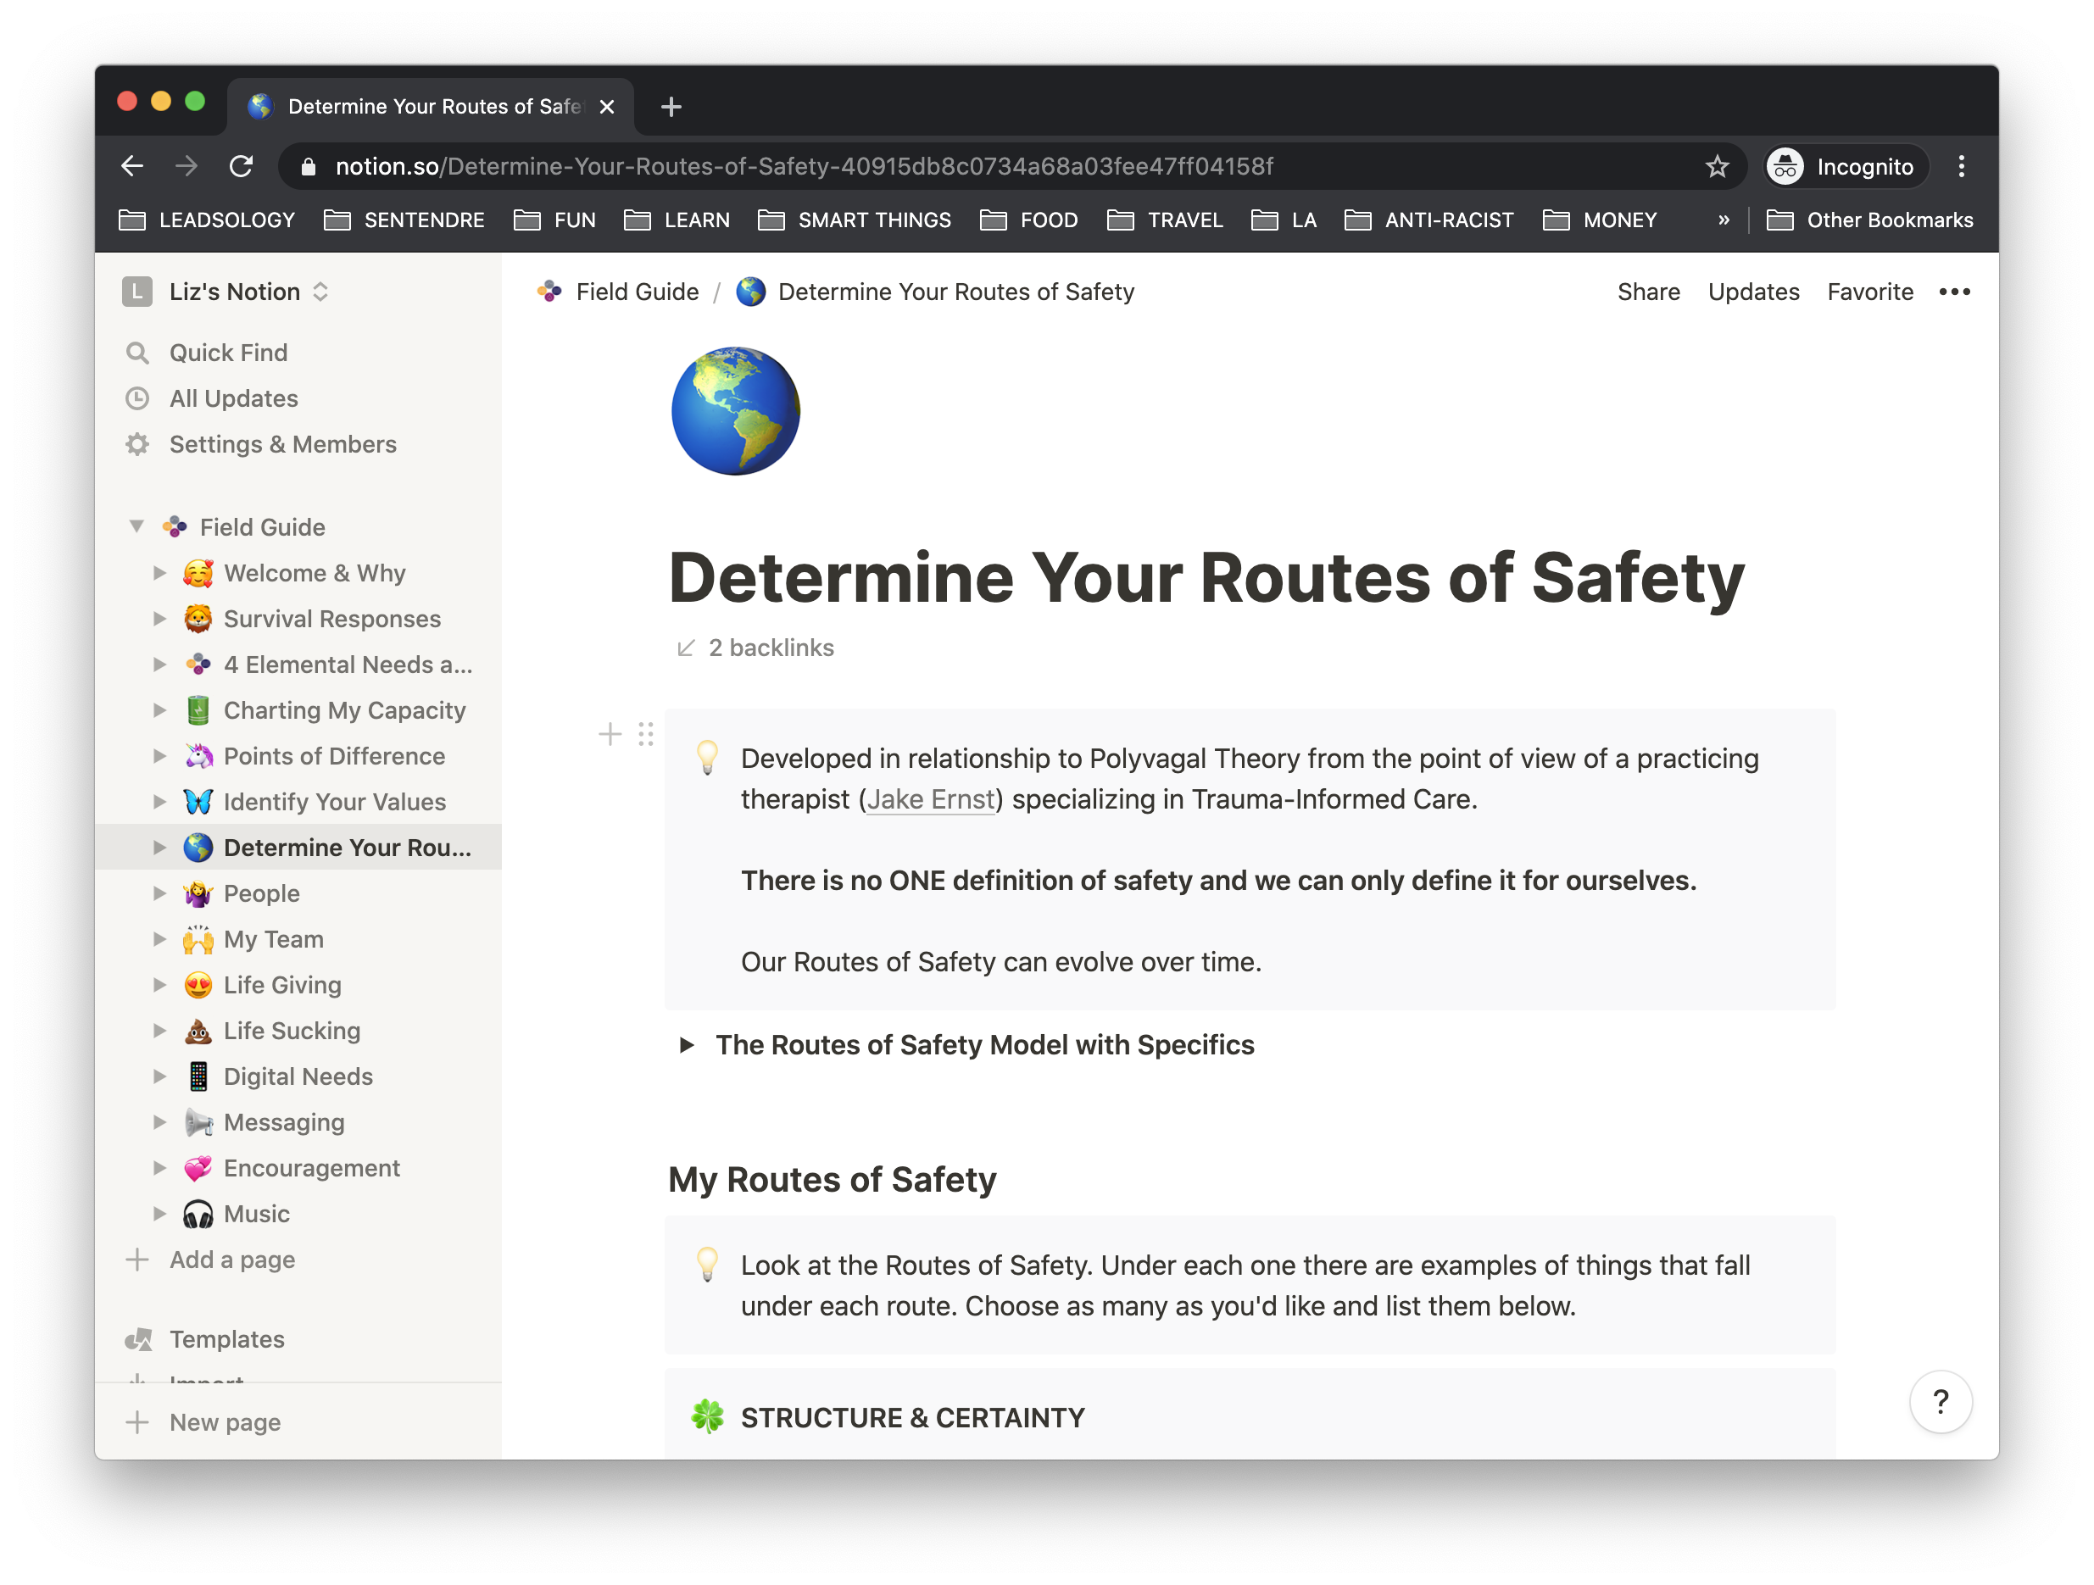Open the Updates menu in top bar
Screen dimensions: 2094x1585
1753,292
